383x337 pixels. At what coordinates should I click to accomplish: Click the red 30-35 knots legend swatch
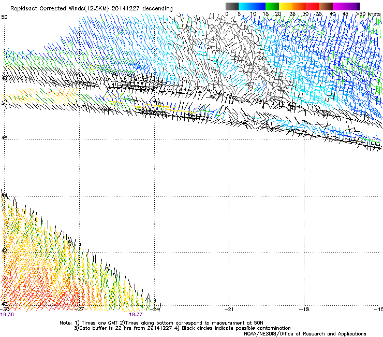pyautogui.click(x=313, y=6)
